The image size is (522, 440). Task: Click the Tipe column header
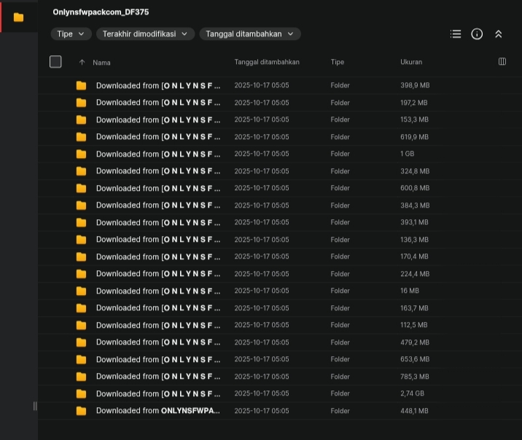[337, 62]
